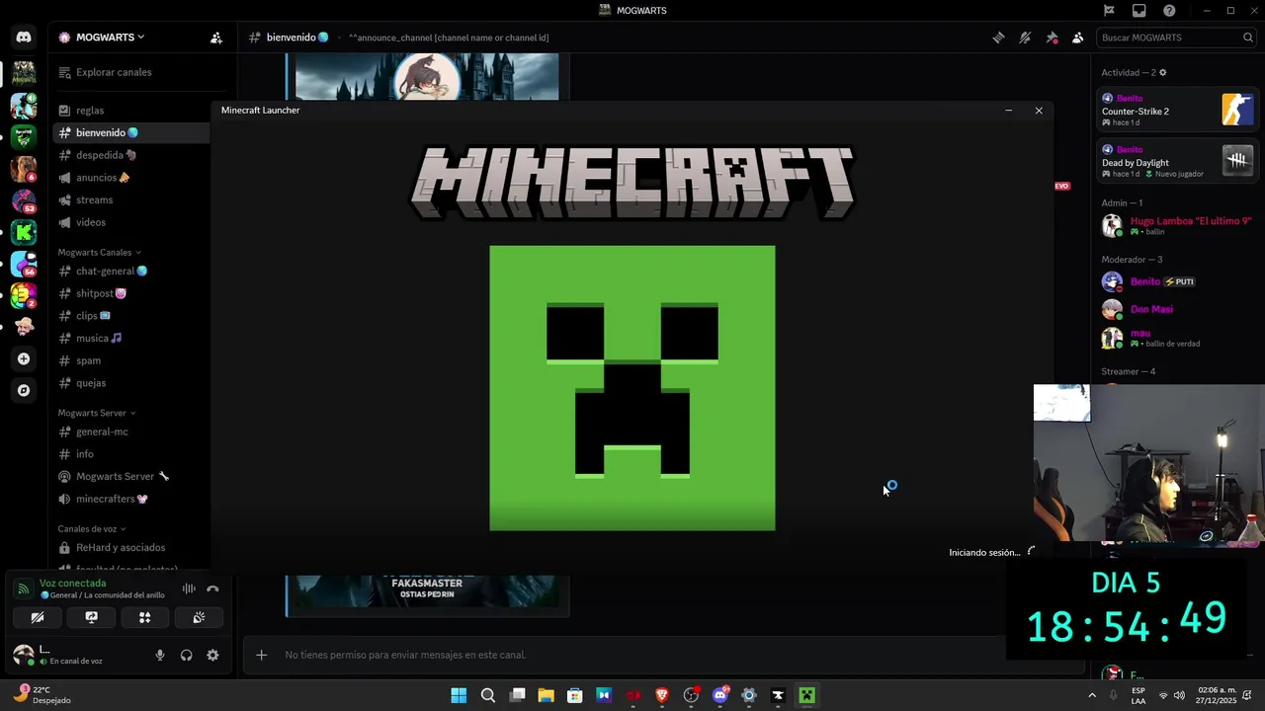Open member Don Masi profile
Screen dimensions: 1265x711
coord(1178,309)
